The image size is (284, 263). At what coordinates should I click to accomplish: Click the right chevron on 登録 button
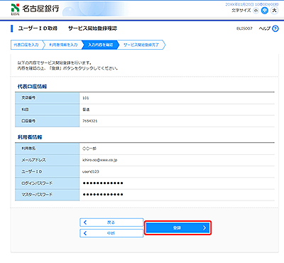[204, 228]
